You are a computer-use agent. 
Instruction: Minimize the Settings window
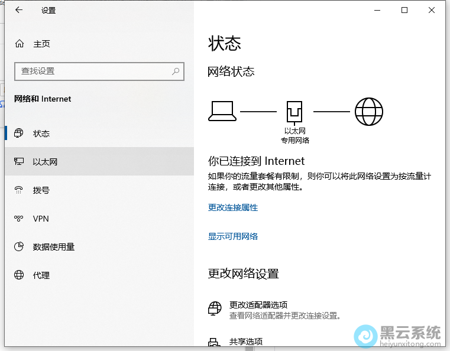tap(377, 10)
